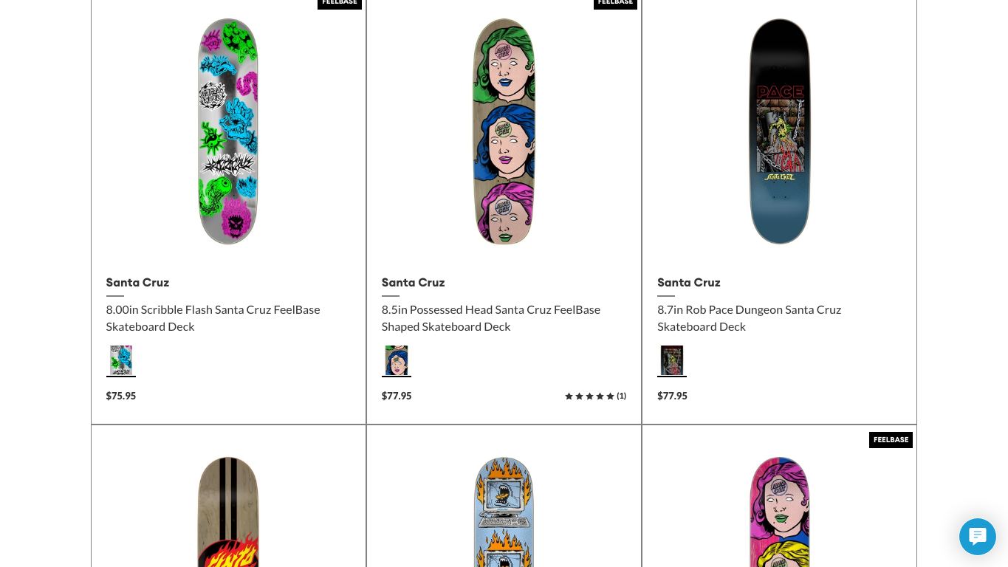Image resolution: width=1008 pixels, height=567 pixels.
Task: Select the Possessed Head variant swatch thumbnail
Action: [x=397, y=360]
